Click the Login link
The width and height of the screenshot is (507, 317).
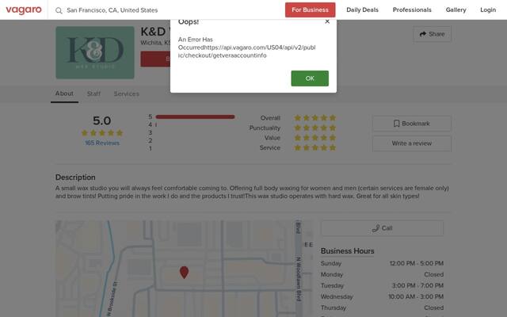coord(488,10)
